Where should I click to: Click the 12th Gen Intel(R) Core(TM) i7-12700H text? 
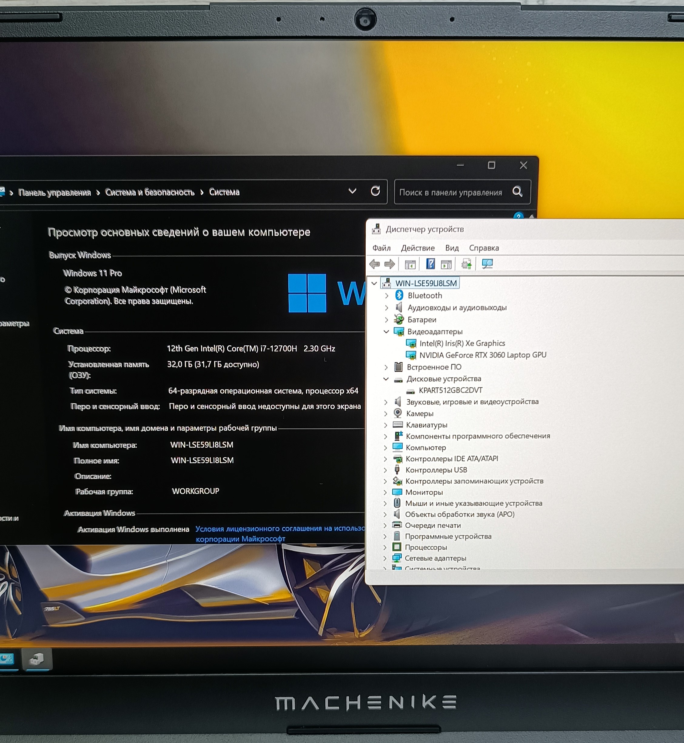click(232, 348)
